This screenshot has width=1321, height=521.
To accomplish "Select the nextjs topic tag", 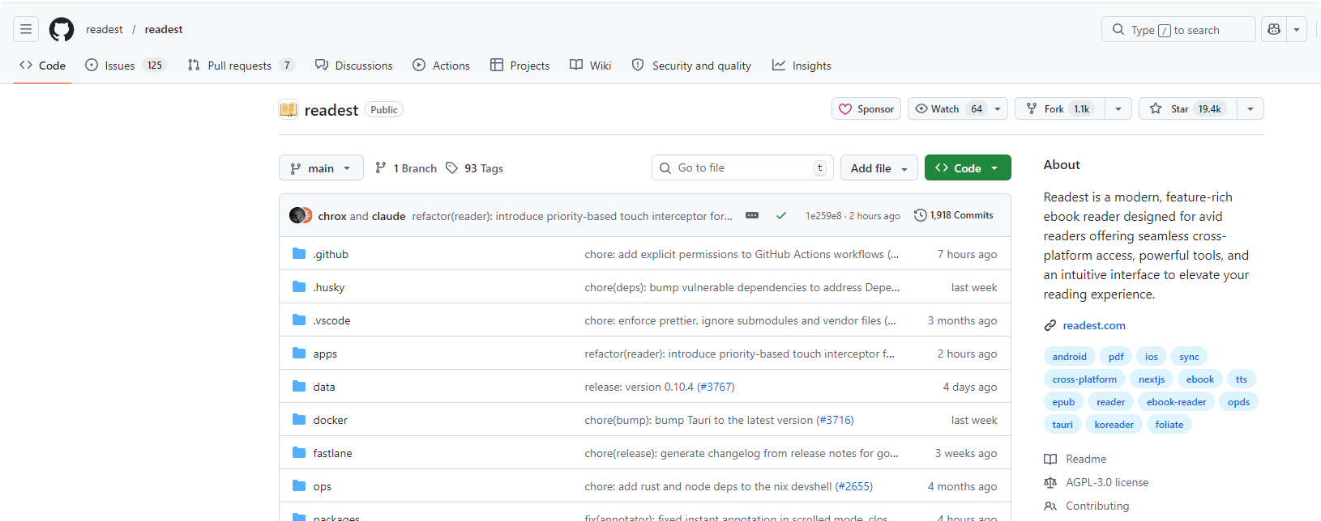I will [x=1152, y=379].
